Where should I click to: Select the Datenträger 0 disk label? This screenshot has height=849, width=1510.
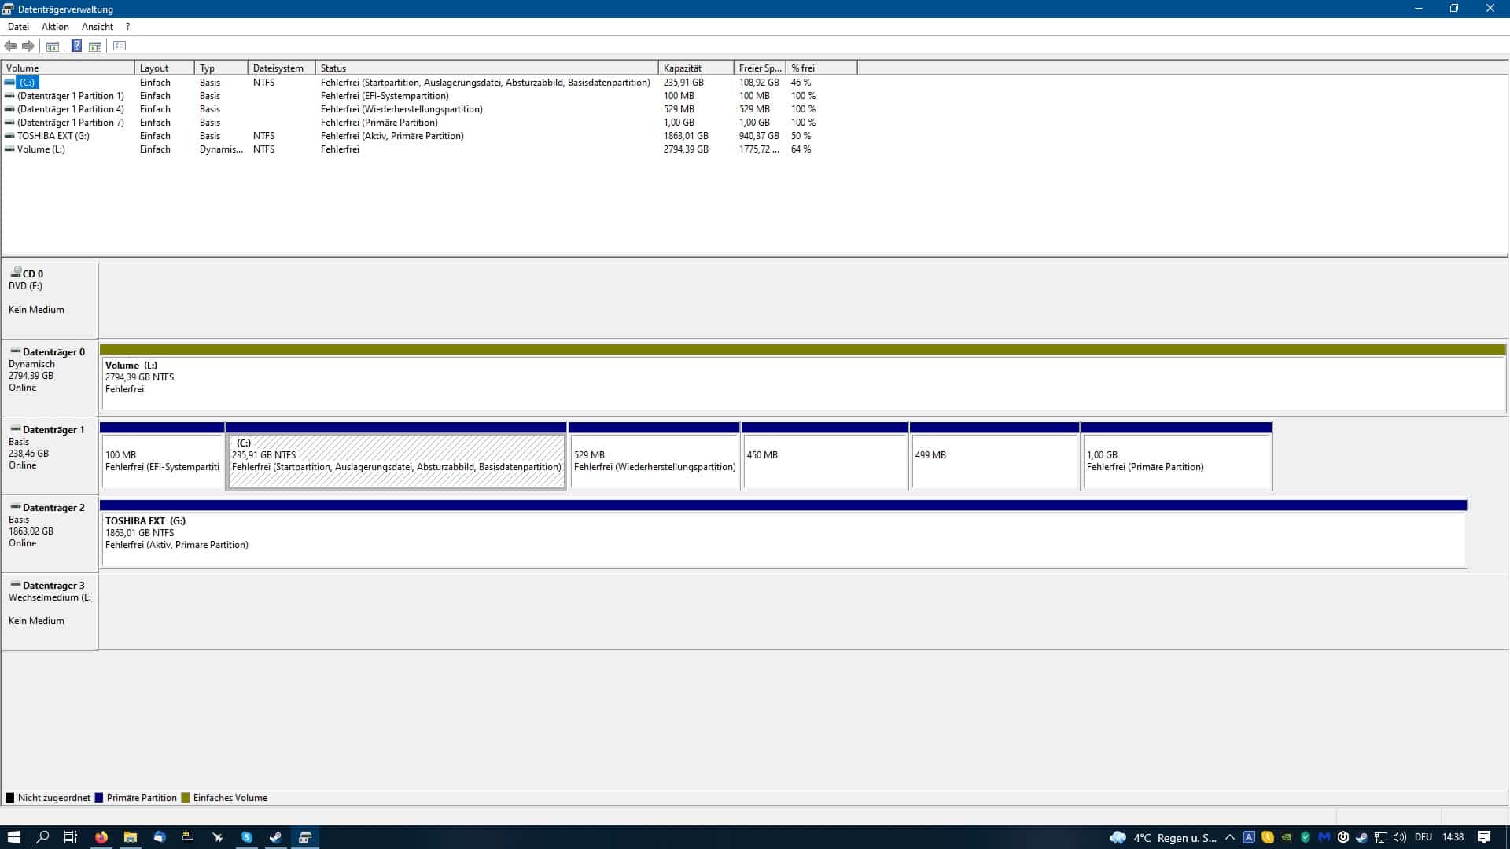point(50,377)
